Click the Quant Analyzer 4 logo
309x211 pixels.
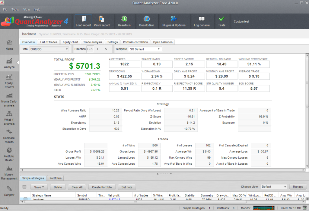[x=34, y=21]
